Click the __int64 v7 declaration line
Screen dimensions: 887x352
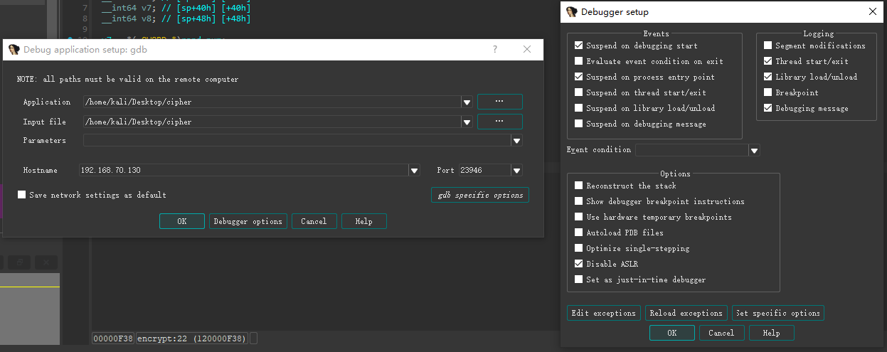[x=176, y=8]
